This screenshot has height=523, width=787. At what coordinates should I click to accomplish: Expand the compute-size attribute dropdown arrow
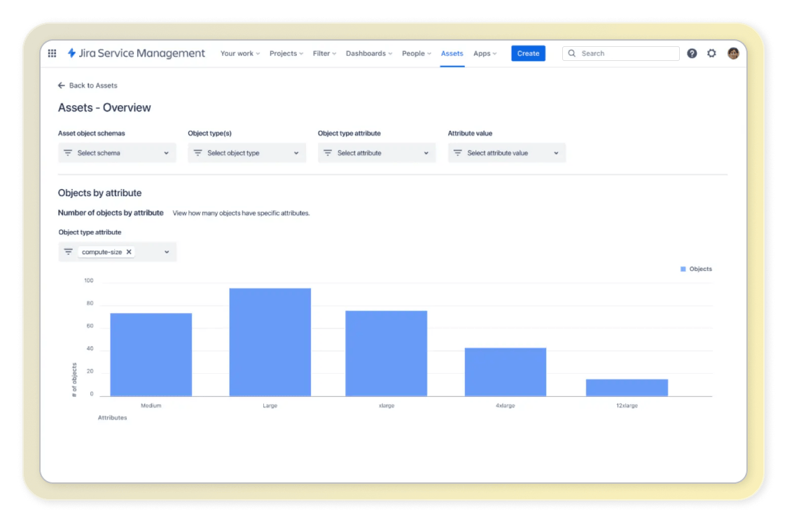coord(167,252)
